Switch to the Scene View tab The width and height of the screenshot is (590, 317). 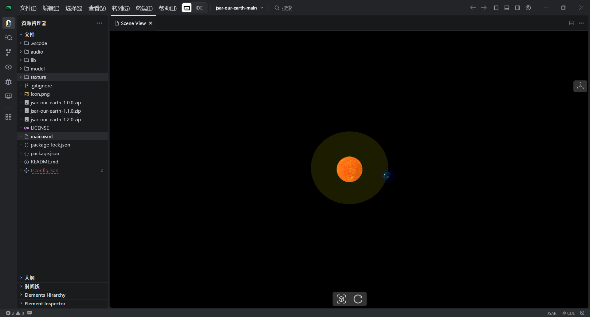click(x=133, y=23)
